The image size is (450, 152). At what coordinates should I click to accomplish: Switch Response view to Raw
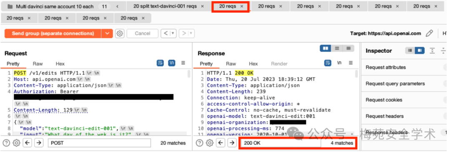231,64
